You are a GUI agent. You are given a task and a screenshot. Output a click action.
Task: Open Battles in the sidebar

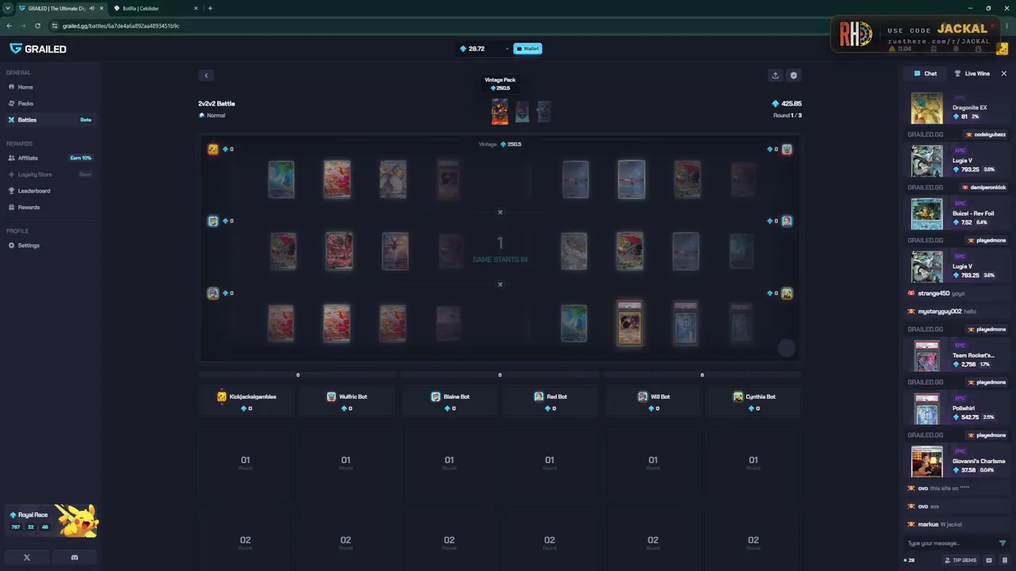tap(49, 120)
